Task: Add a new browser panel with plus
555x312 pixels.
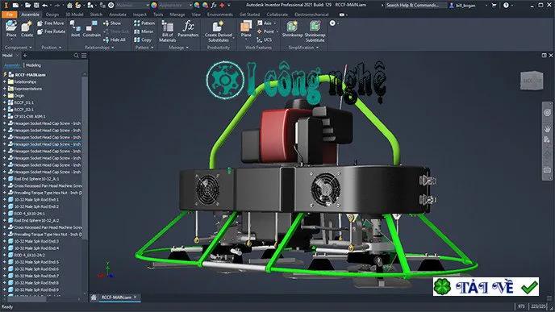Action: (x=25, y=56)
